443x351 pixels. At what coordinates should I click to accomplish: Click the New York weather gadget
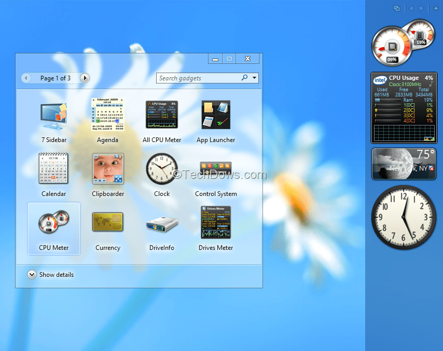404,164
